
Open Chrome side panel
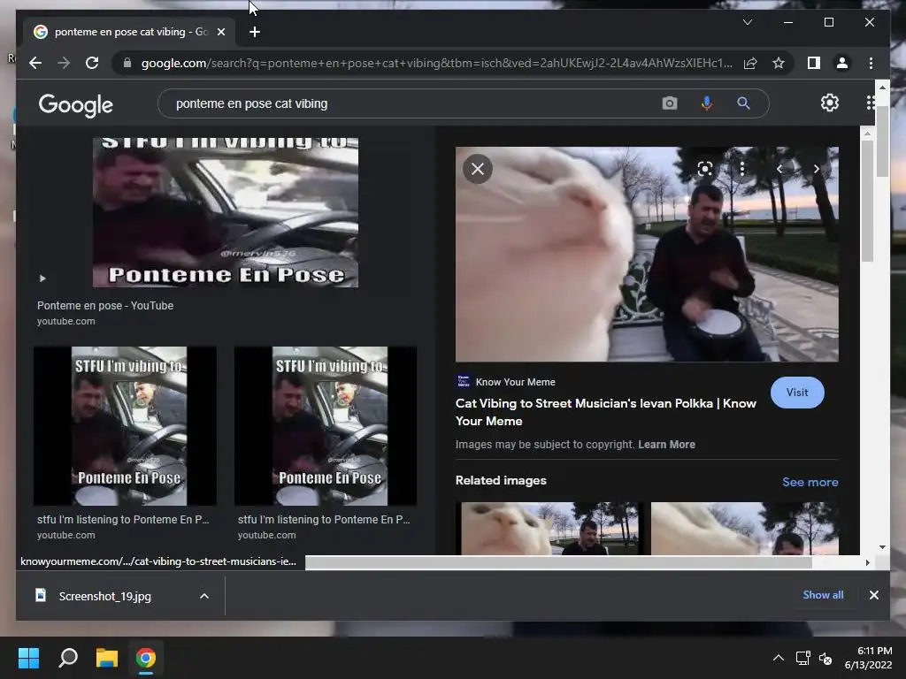pyautogui.click(x=814, y=63)
